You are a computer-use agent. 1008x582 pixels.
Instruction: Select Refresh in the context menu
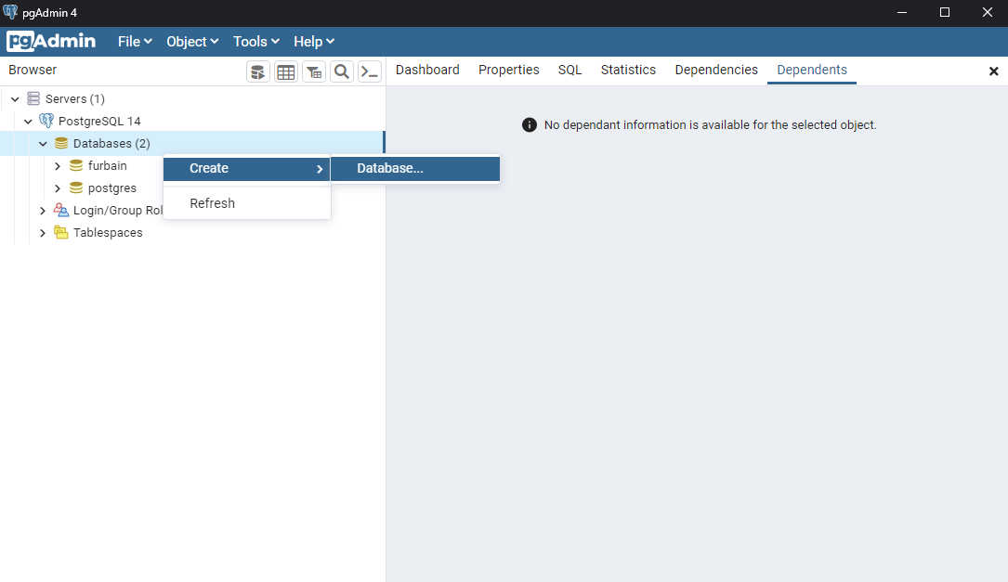pyautogui.click(x=247, y=203)
